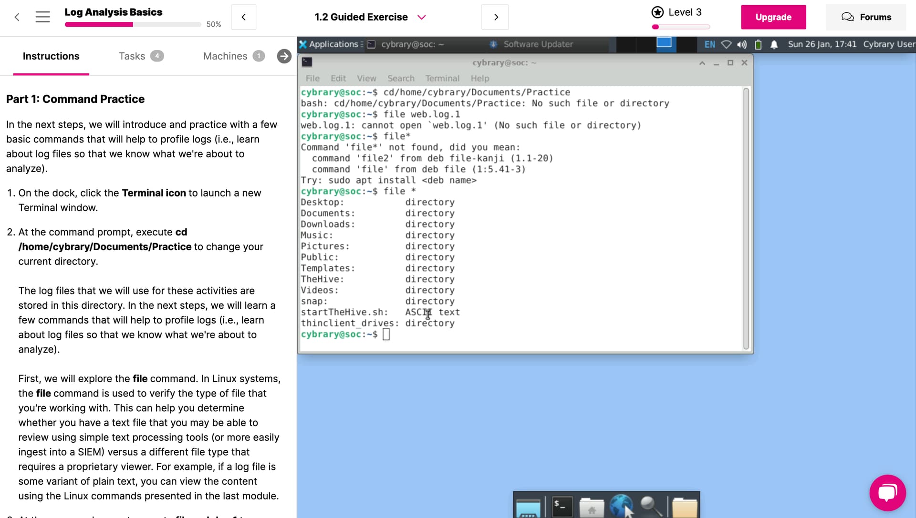Open the support chat bubble
The width and height of the screenshot is (916, 518).
pyautogui.click(x=887, y=493)
